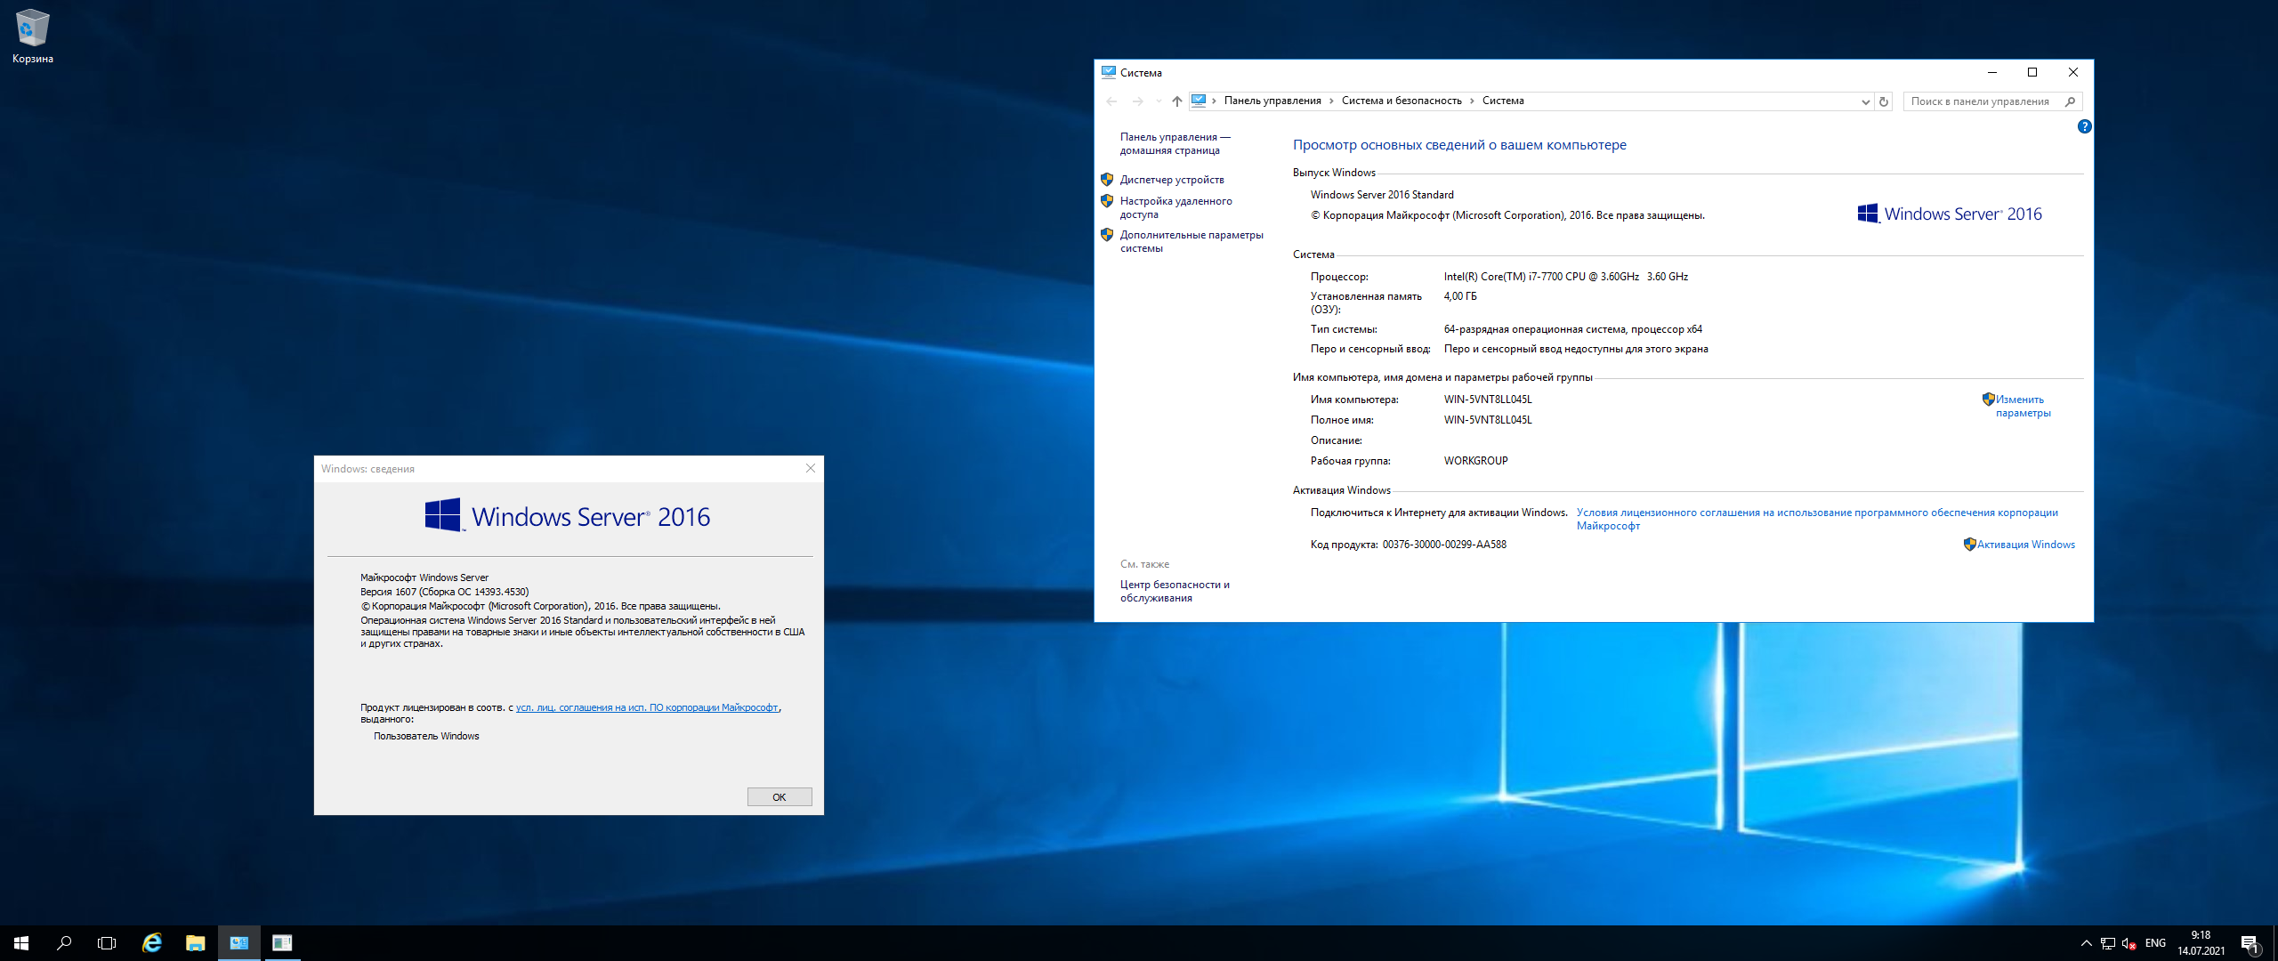Click the Активация Windows link
Viewport: 2278px width, 961px height.
pyautogui.click(x=2026, y=545)
